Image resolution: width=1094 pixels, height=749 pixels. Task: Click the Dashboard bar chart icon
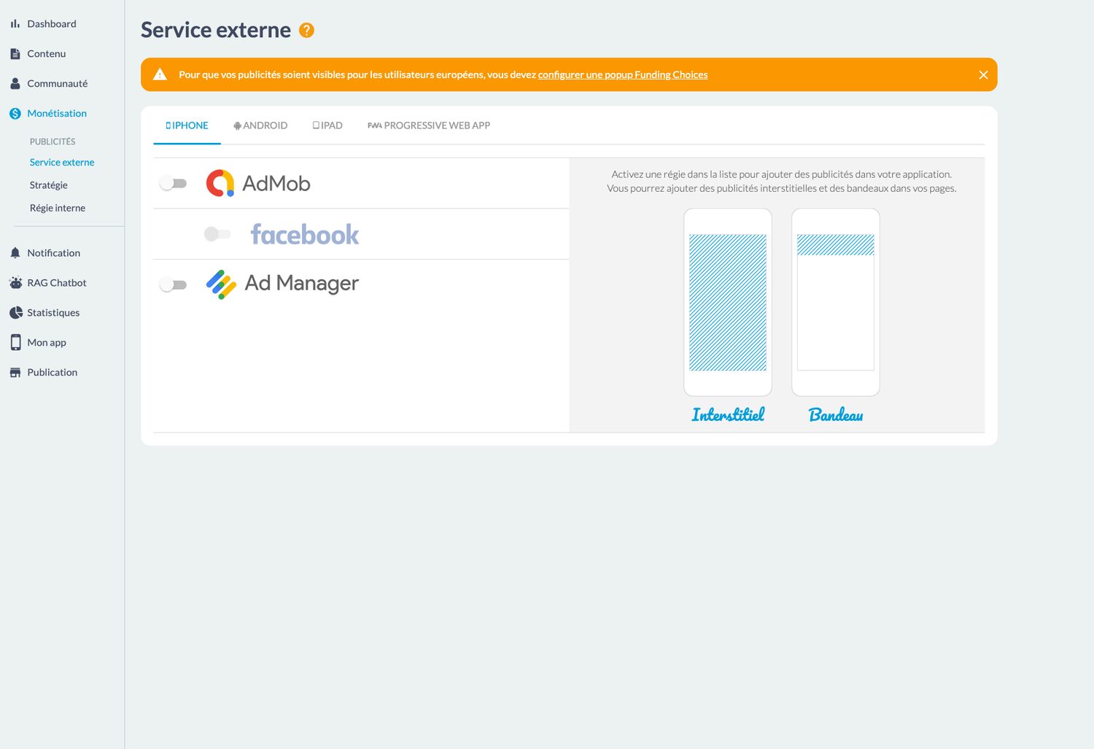pos(15,24)
